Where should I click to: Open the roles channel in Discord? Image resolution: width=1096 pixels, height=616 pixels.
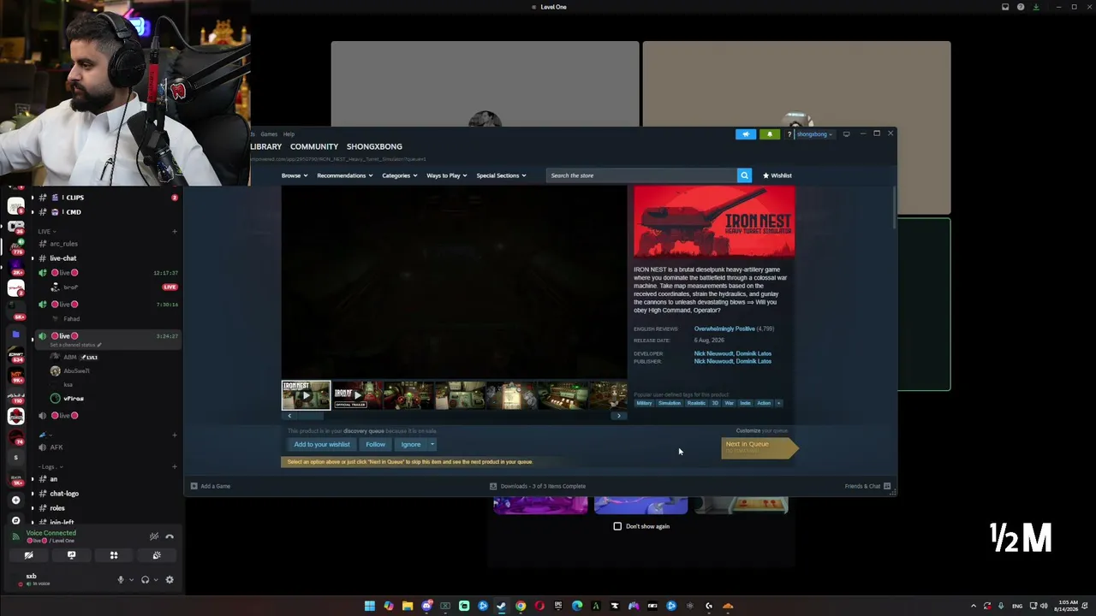pos(57,508)
